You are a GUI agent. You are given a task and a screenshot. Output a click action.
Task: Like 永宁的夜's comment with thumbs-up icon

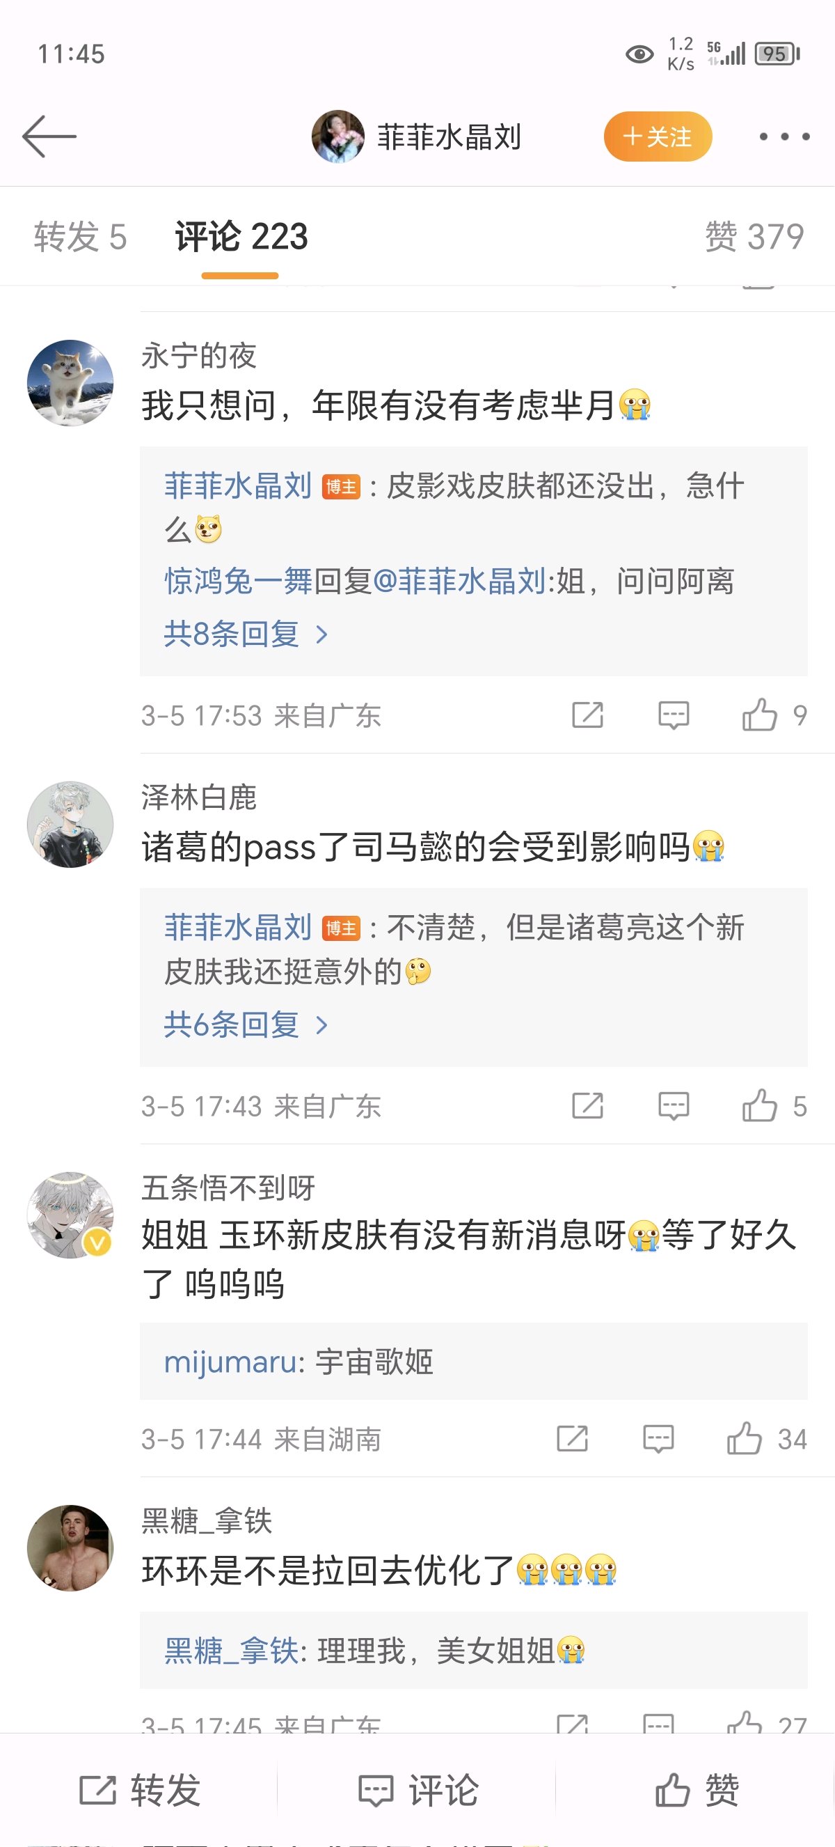pos(759,715)
